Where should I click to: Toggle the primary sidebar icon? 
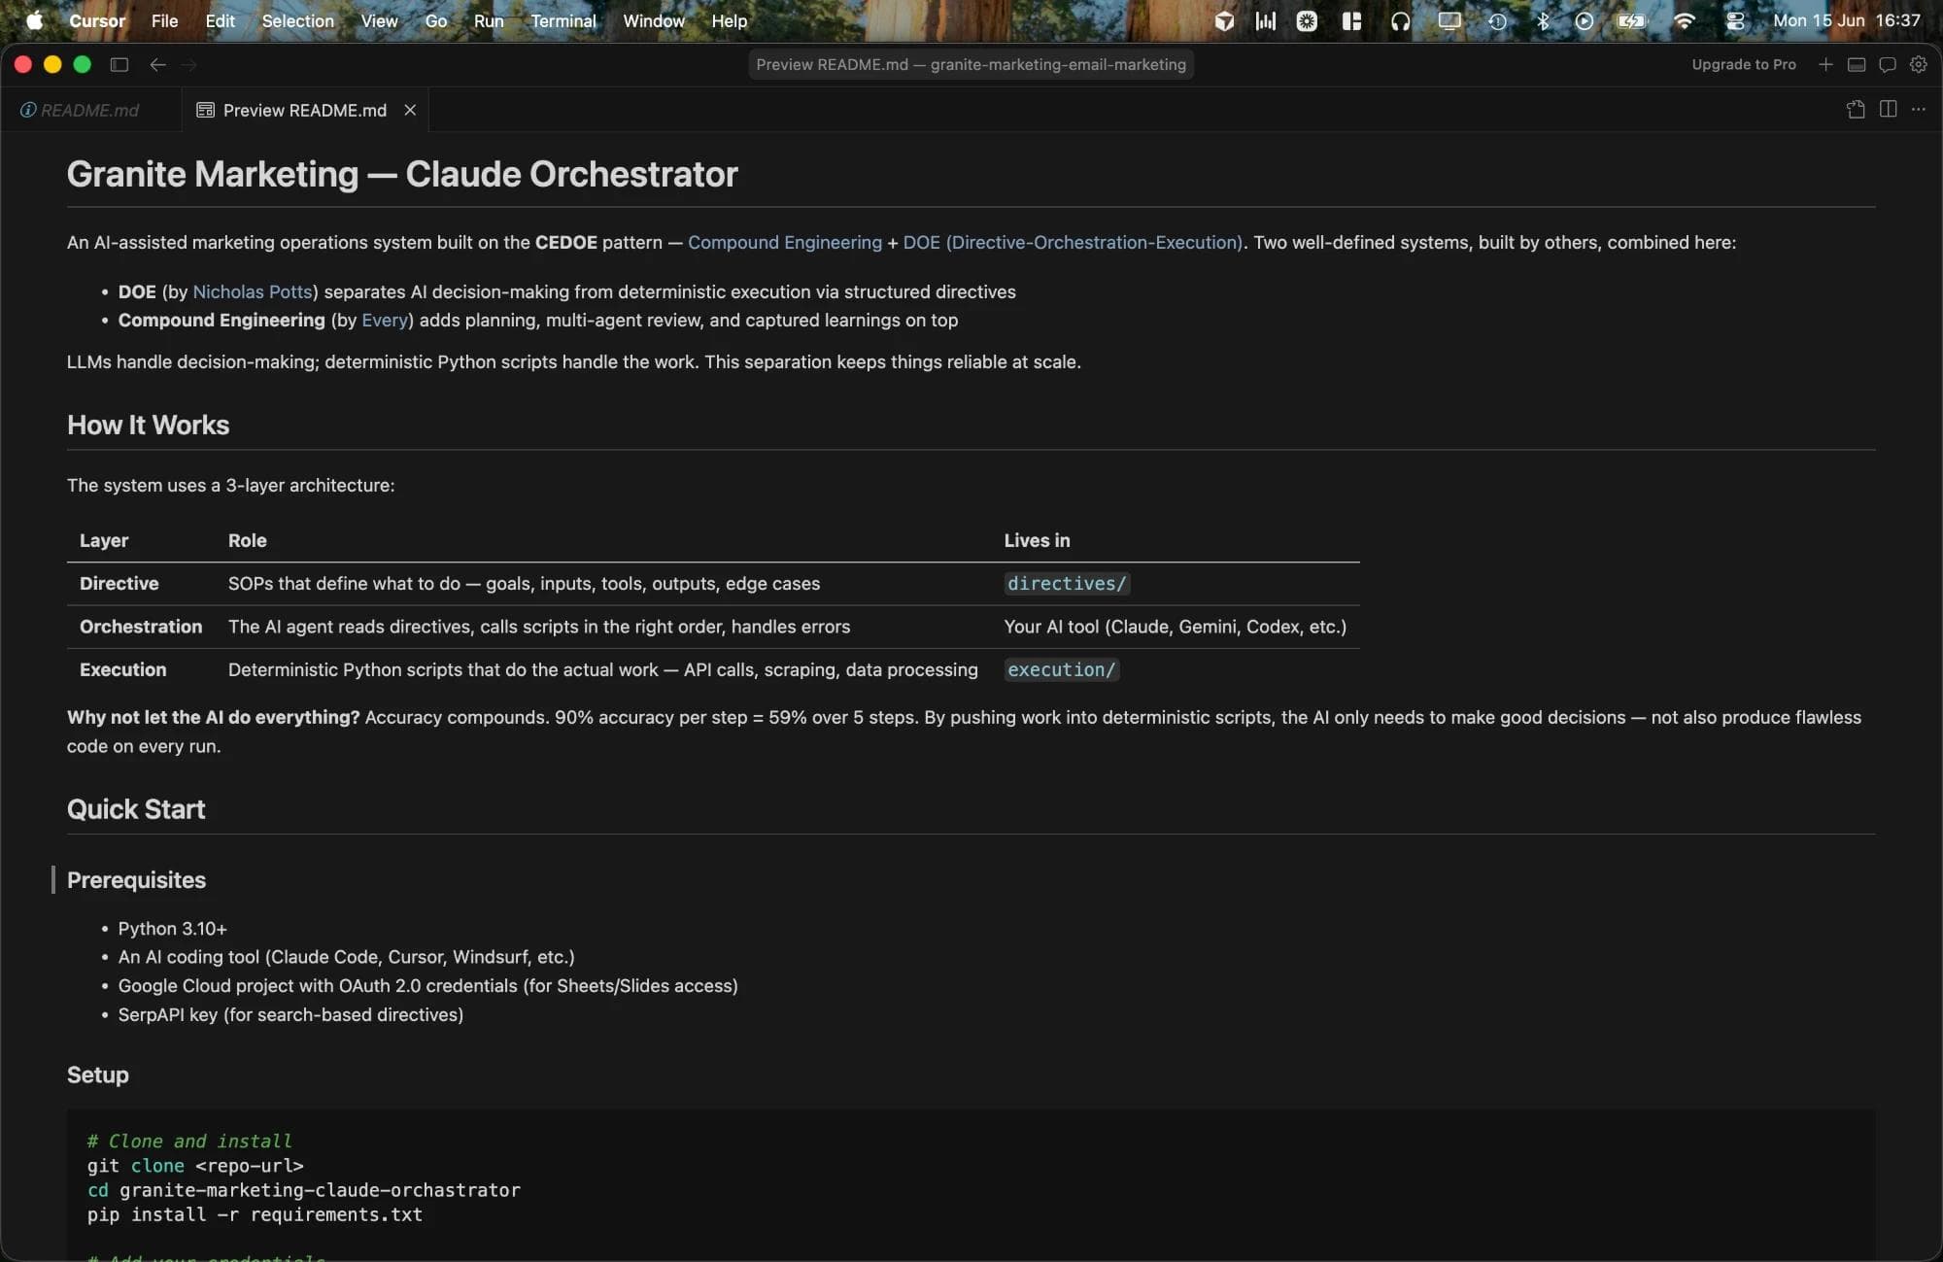pyautogui.click(x=119, y=64)
